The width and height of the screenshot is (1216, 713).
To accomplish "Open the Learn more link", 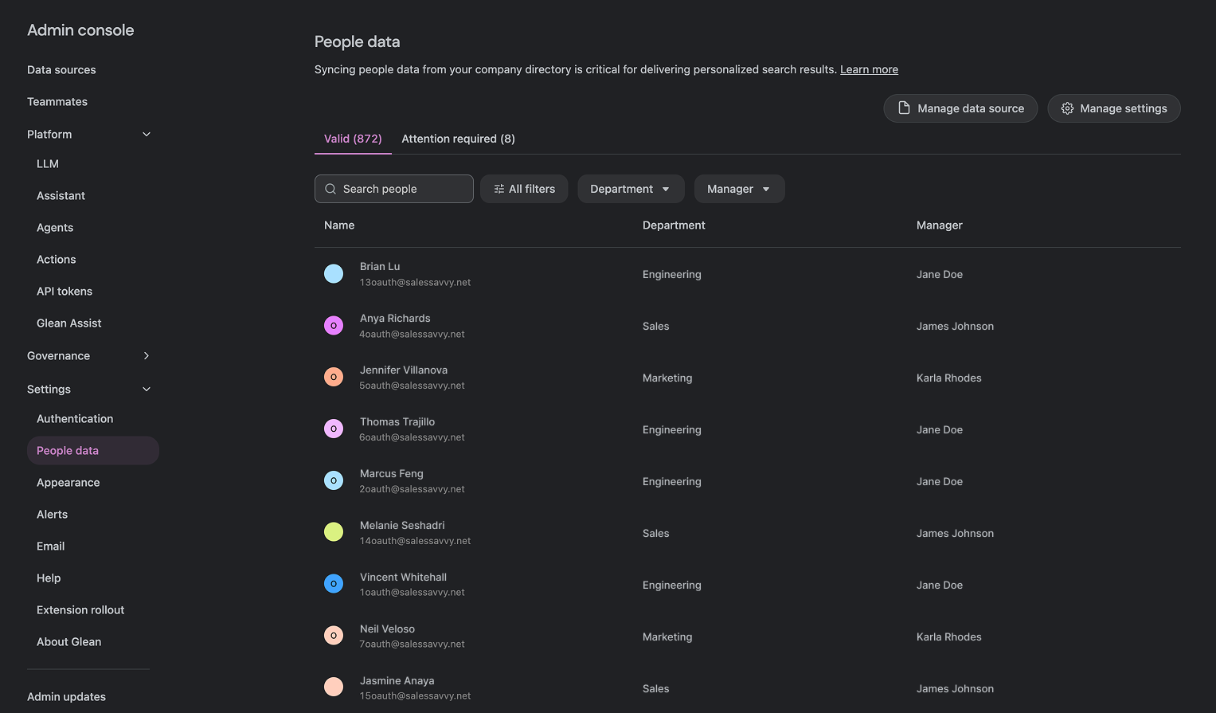I will click(869, 69).
